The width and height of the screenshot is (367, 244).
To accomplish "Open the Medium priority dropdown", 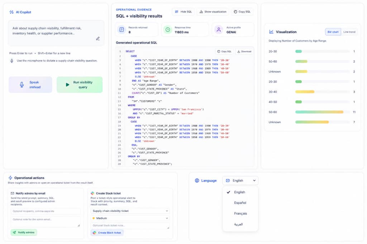I will [x=130, y=218].
